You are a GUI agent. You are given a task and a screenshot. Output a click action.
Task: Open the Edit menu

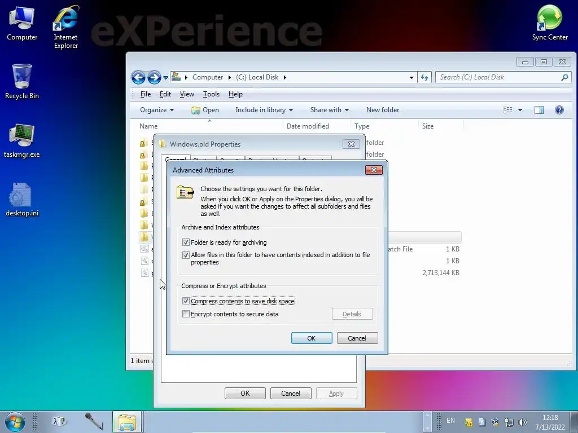pyautogui.click(x=165, y=94)
